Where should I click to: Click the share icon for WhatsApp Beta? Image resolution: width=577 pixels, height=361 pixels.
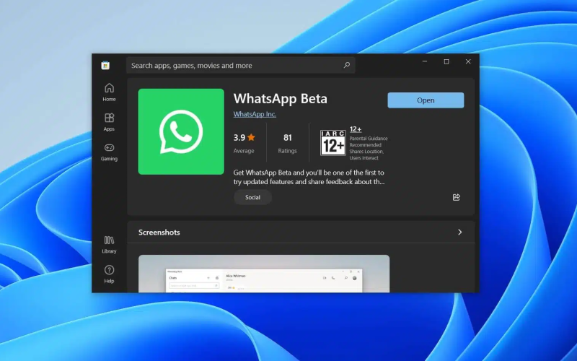[456, 197]
